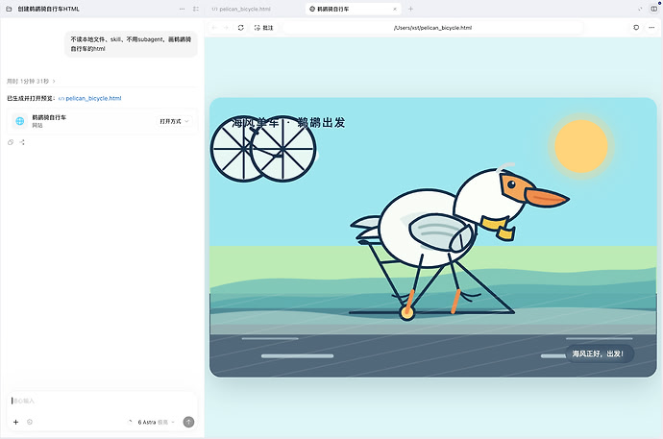
Task: Open the conversation's three-dot more menu
Action: click(x=182, y=9)
